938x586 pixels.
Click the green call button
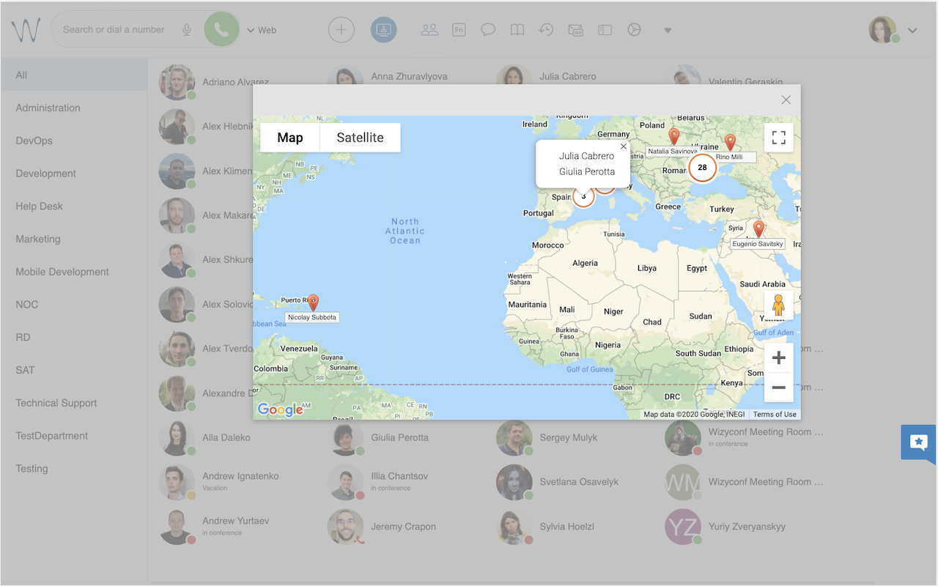pos(221,30)
